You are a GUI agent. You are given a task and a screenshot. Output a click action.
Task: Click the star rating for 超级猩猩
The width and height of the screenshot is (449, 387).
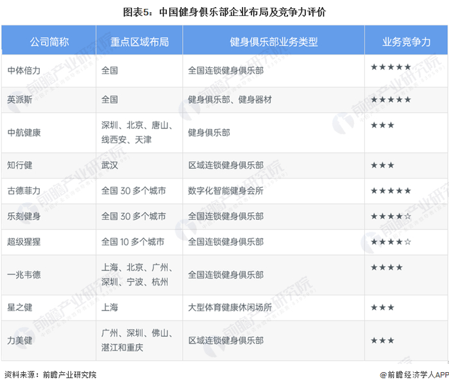click(x=391, y=242)
